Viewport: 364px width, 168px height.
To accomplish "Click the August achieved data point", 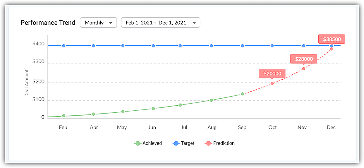I will click(x=211, y=100).
